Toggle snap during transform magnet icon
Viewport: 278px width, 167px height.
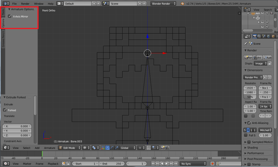pos(149,148)
